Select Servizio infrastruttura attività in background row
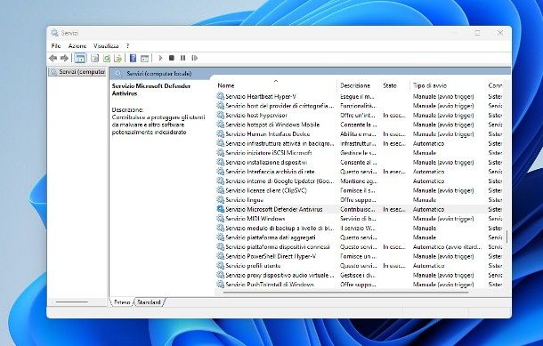This screenshot has height=346, width=543. pos(359,143)
